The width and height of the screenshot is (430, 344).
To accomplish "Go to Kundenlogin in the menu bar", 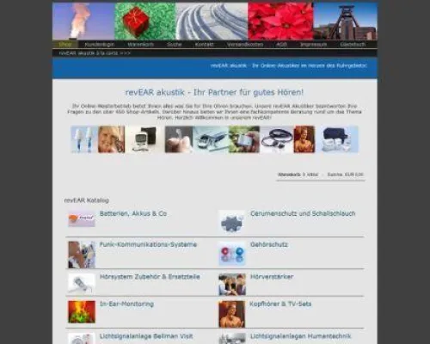I will (100, 45).
